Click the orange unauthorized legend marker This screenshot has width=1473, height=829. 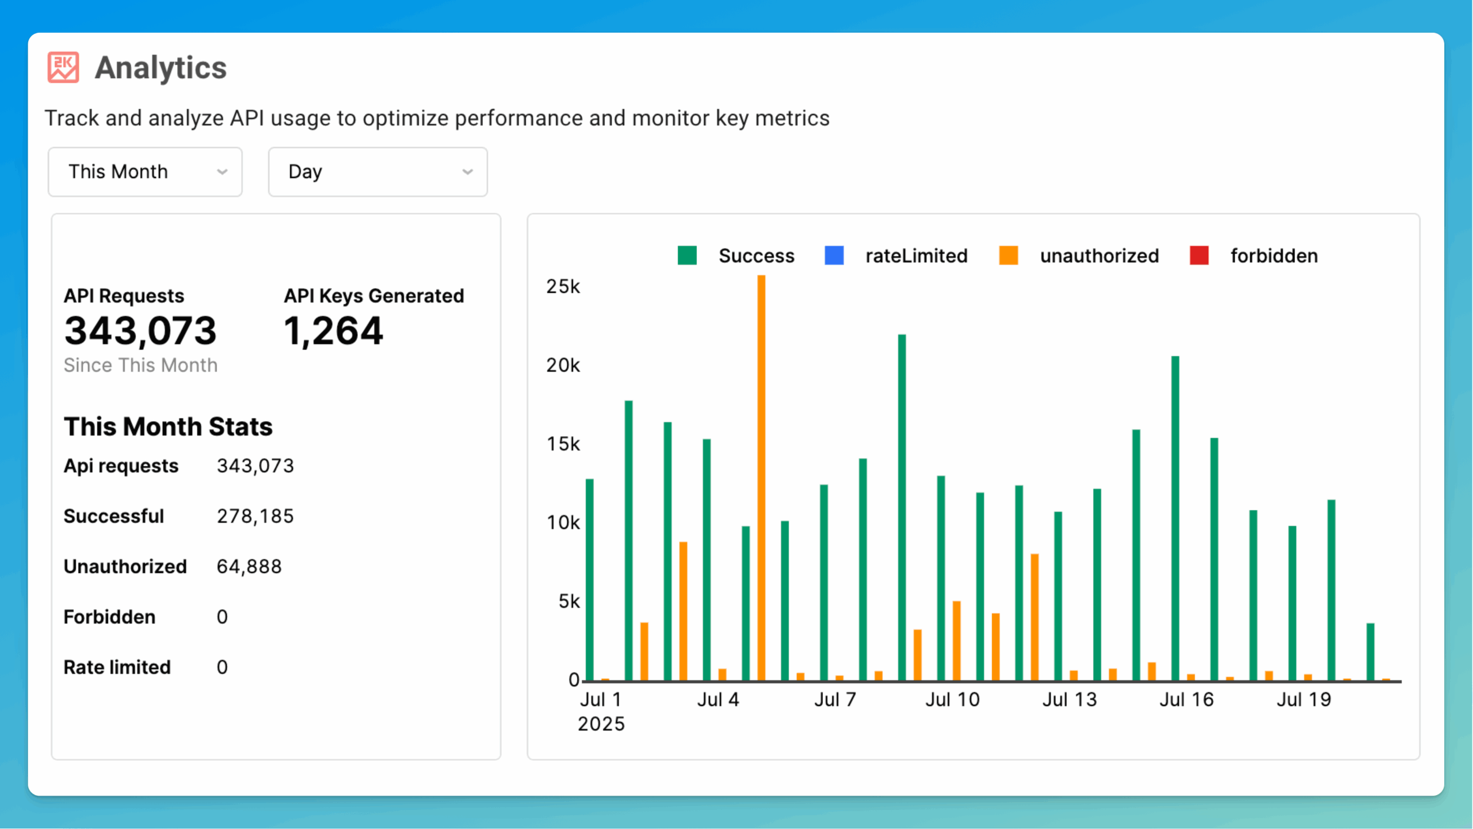1008,255
